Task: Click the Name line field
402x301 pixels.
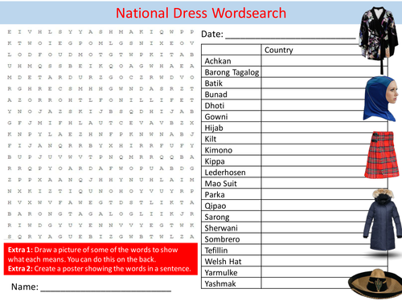Action: click(106, 287)
